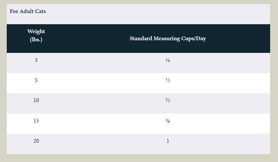This screenshot has height=162, width=278.
Task: Click the word 'Adult' in title
Action: point(27,11)
